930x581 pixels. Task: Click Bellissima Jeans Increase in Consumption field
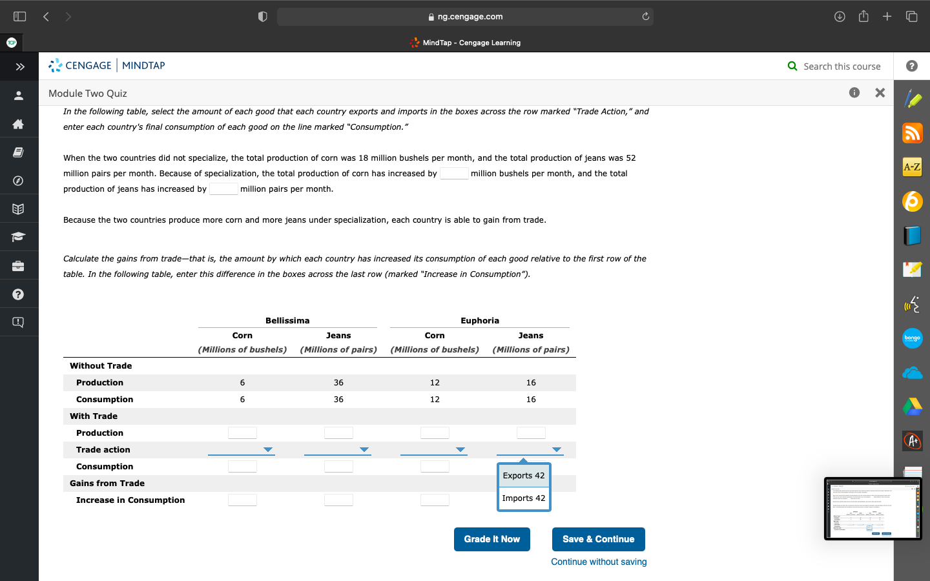click(338, 500)
